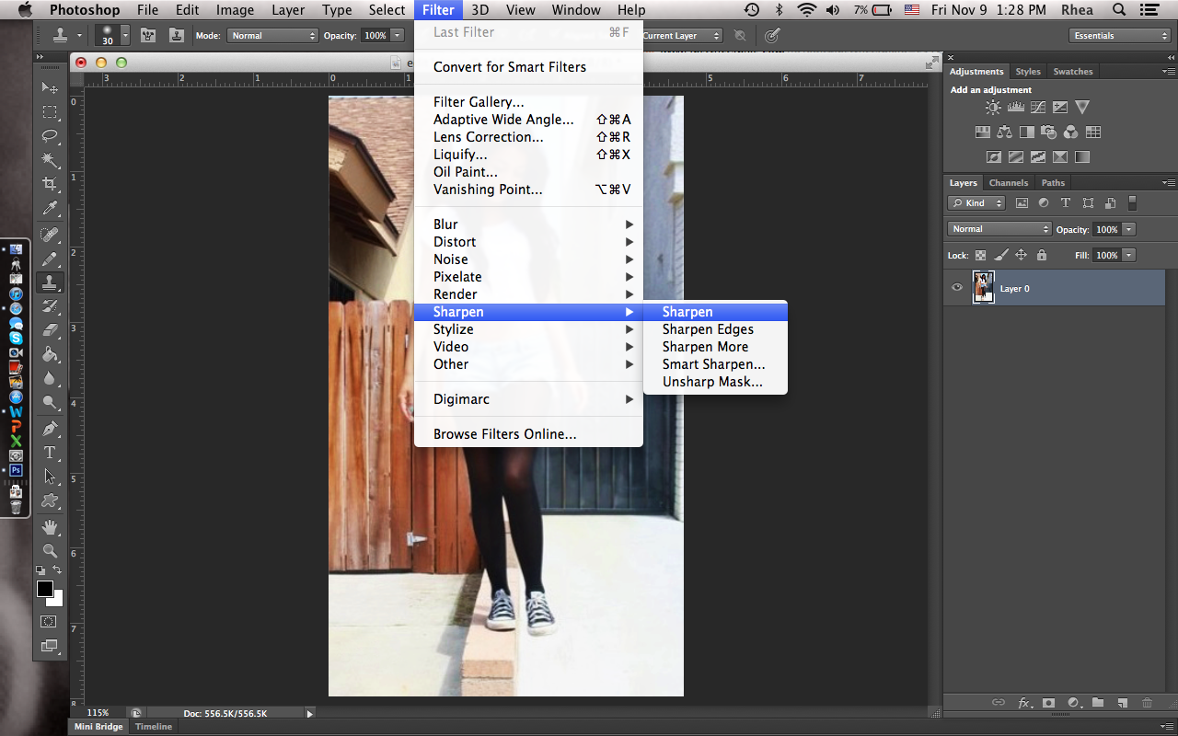Viewport: 1178px width, 736px height.
Task: Open the Timeline tab
Action: pyautogui.click(x=154, y=727)
